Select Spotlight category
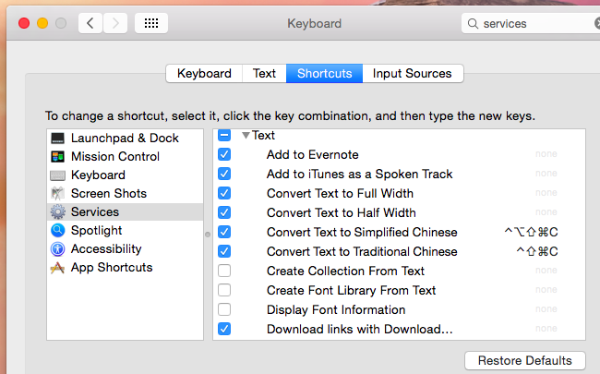The width and height of the screenshot is (600, 374). coord(126,231)
